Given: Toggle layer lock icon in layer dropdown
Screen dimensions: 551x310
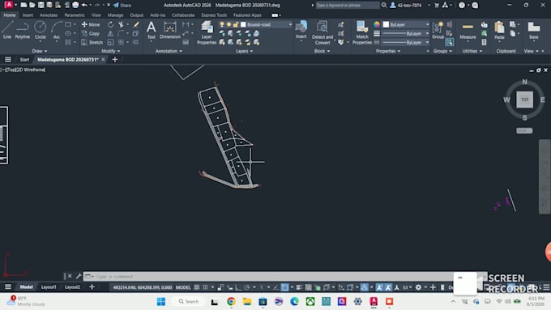Looking at the screenshot, I should coord(236,24).
